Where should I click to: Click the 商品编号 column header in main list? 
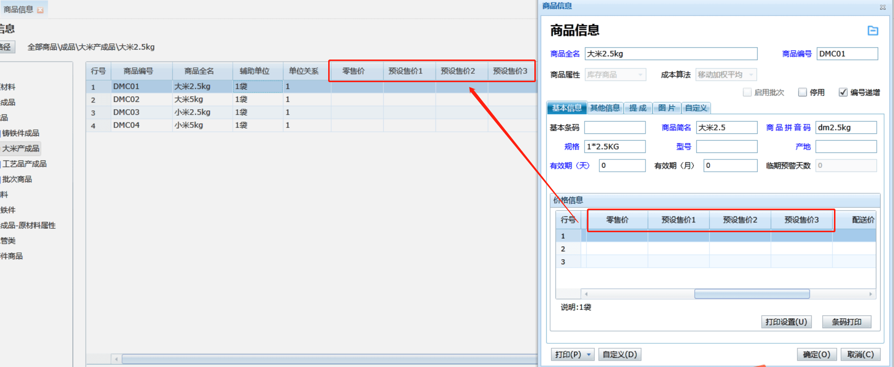[142, 71]
